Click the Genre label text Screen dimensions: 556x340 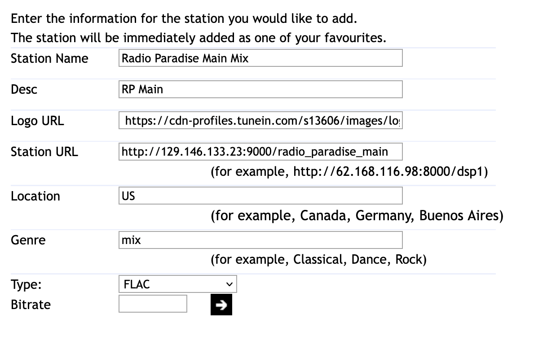(28, 240)
